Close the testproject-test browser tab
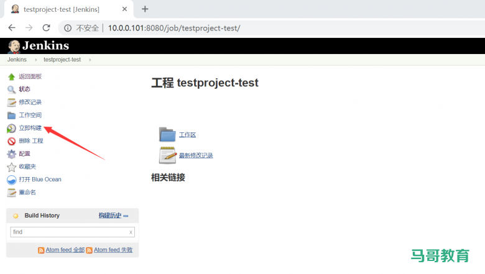Viewport: 485px width, 274px height. click(x=124, y=9)
